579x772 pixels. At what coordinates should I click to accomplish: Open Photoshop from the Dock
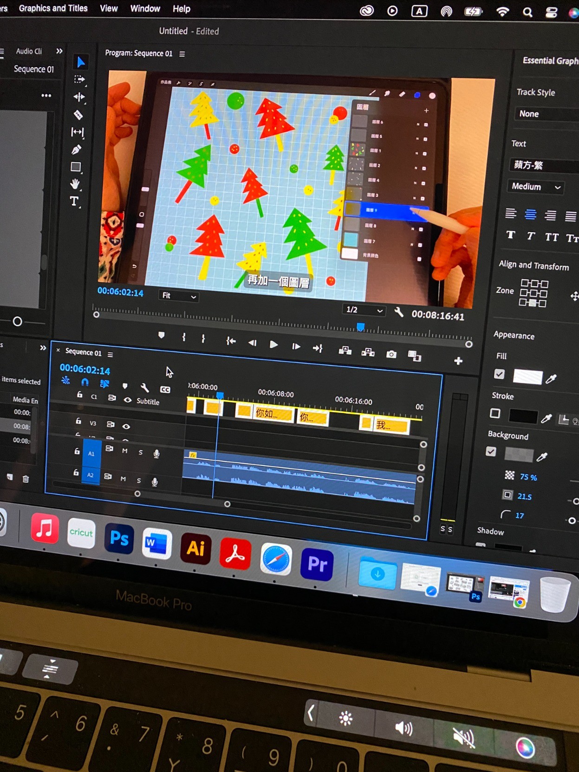119,538
